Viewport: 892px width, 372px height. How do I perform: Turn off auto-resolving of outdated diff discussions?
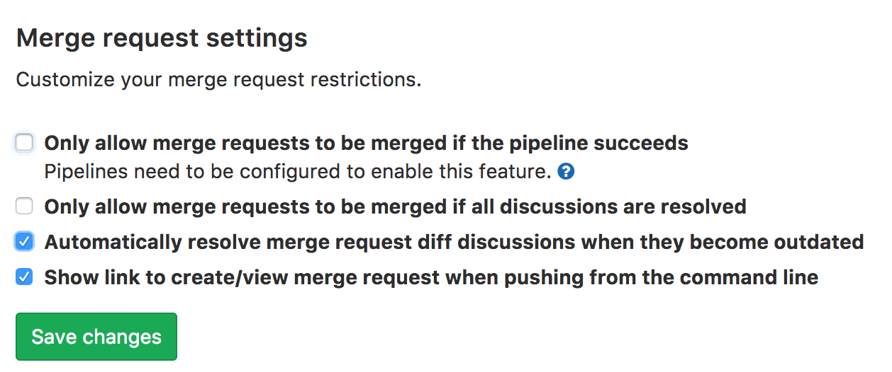pos(25,242)
